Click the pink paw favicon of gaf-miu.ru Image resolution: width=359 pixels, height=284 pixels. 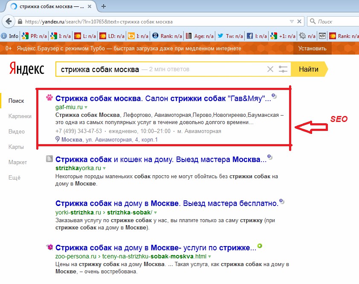pyautogui.click(x=49, y=98)
